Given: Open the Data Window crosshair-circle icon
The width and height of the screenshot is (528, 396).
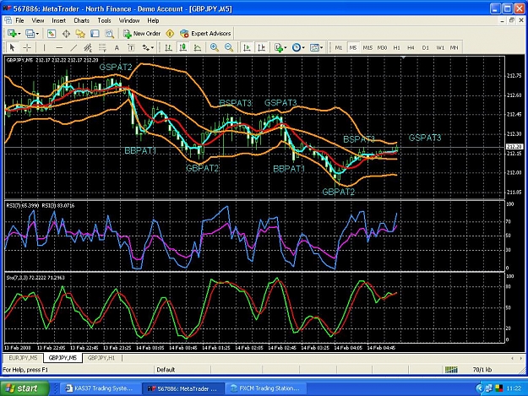Looking at the screenshot, I should tap(66, 33).
